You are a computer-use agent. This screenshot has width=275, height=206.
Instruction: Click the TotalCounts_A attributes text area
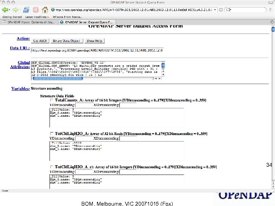pyautogui.click(x=116, y=117)
